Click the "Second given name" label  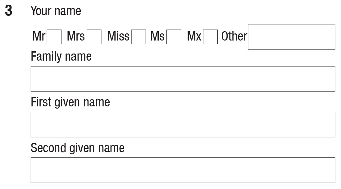77,148
